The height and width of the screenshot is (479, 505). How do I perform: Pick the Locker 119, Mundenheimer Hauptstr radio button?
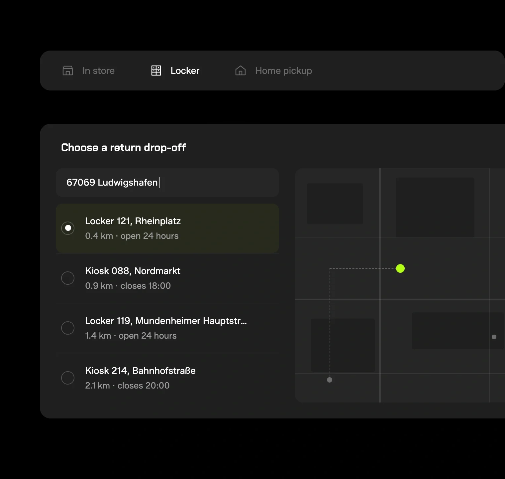(x=68, y=328)
